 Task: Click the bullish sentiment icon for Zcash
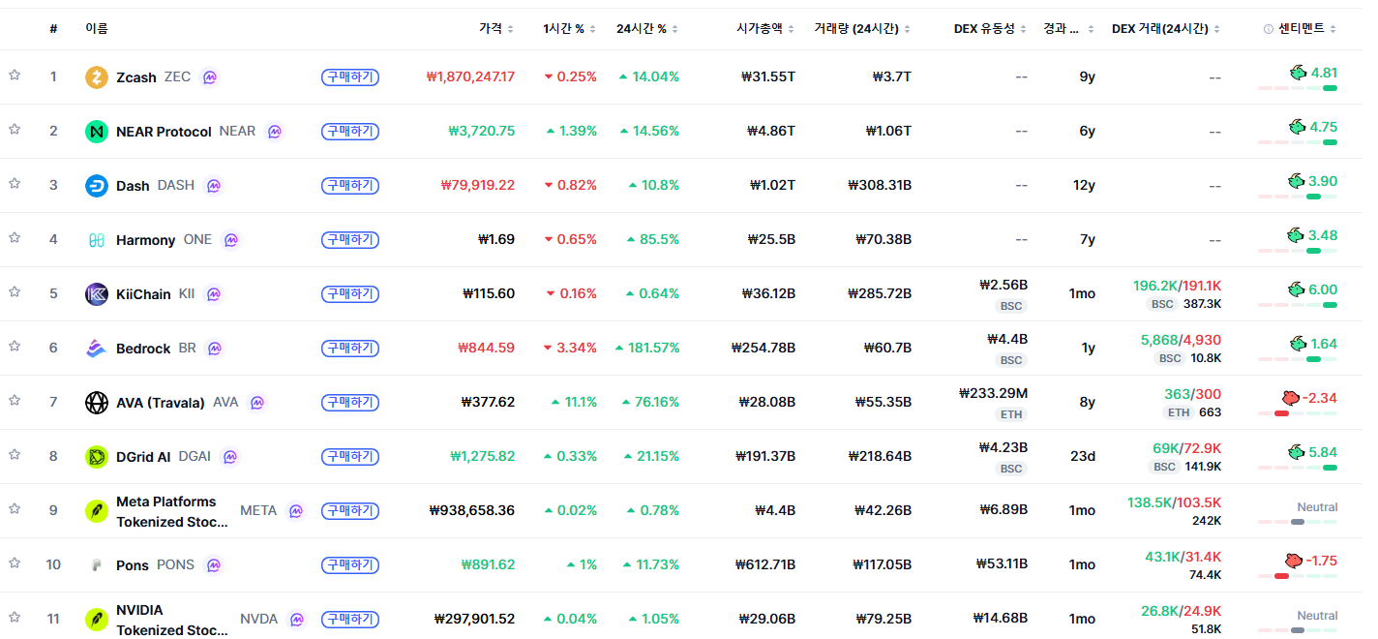click(1297, 73)
